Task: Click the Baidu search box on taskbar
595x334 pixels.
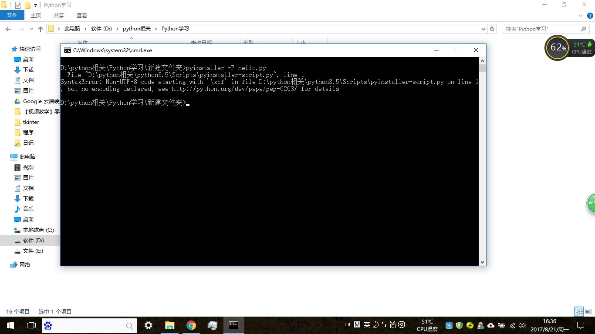Action: pyautogui.click(x=89, y=325)
